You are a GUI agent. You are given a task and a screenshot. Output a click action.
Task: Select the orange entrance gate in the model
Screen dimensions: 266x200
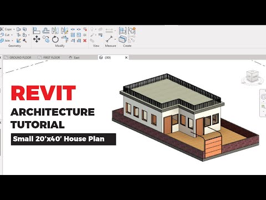tap(213, 147)
